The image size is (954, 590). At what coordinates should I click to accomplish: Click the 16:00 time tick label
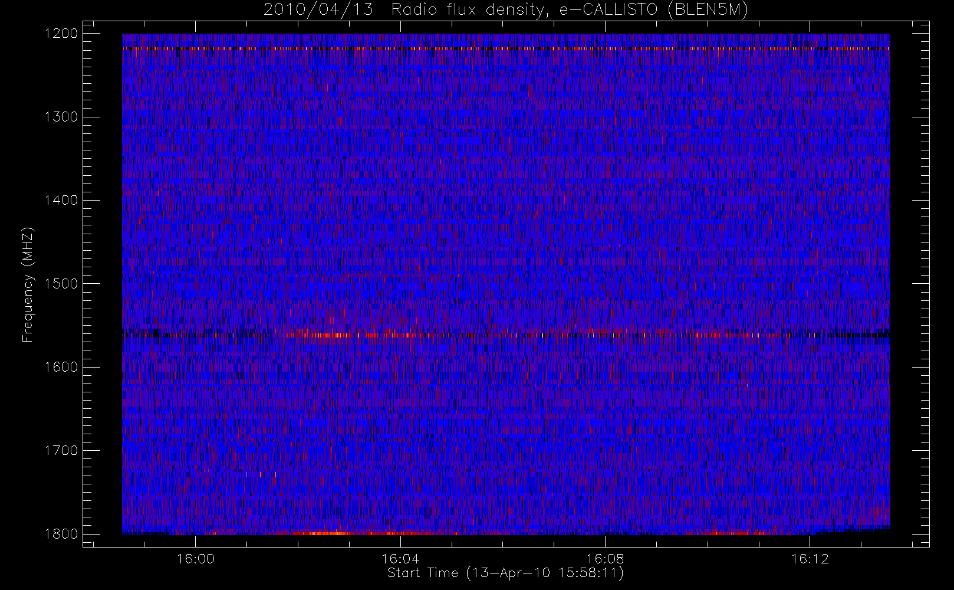pos(196,559)
